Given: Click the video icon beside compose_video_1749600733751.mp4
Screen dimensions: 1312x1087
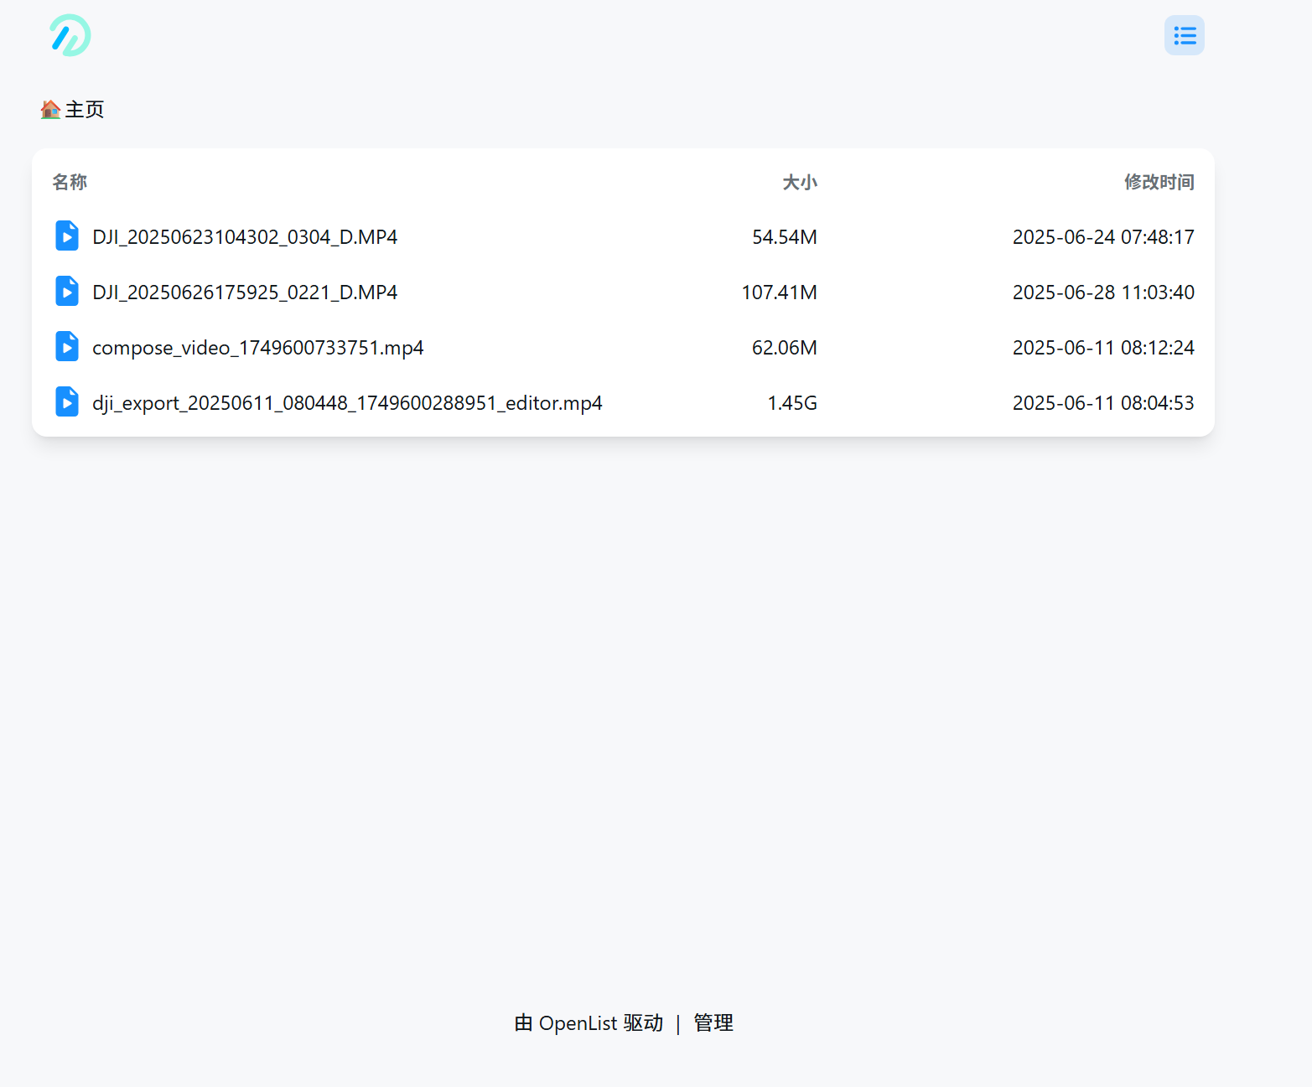Looking at the screenshot, I should click(66, 346).
